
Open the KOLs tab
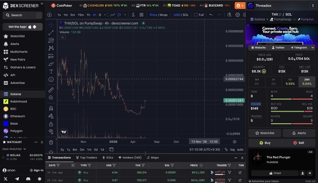(108, 158)
